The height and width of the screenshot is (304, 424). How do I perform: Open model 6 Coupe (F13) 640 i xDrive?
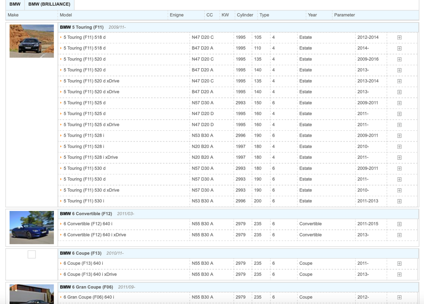pos(90,274)
